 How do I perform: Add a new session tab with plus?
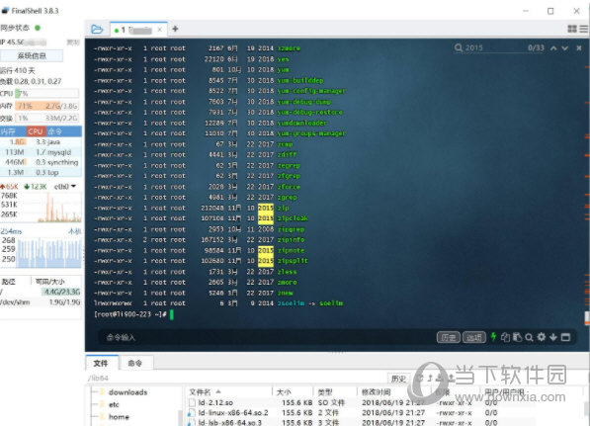tap(175, 29)
